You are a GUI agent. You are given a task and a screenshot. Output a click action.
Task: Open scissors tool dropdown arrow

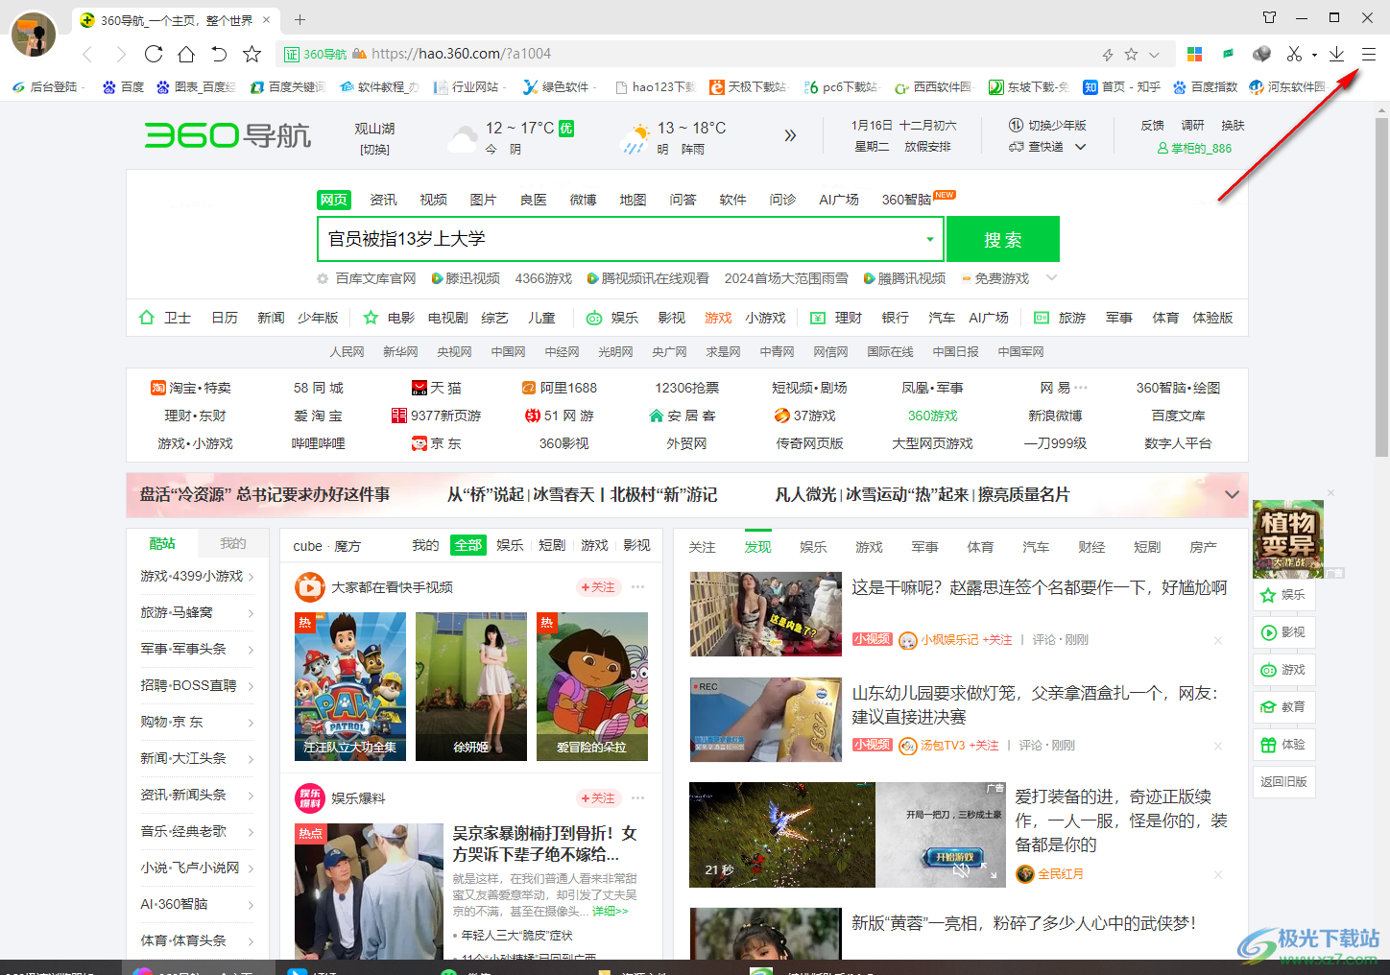click(1314, 55)
